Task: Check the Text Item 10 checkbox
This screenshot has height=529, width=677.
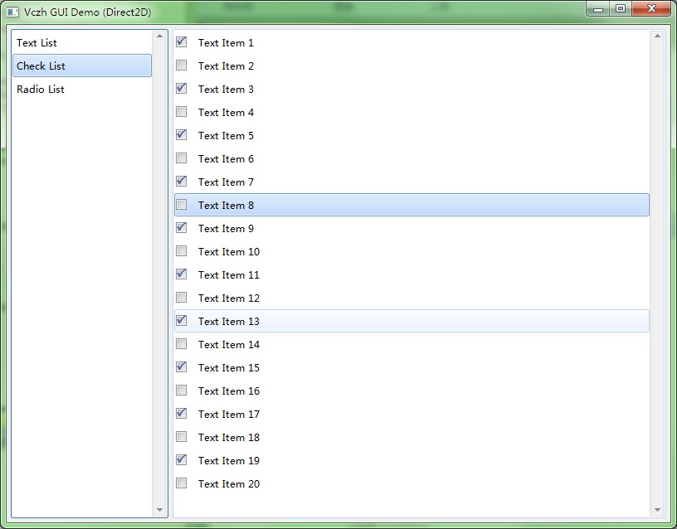Action: coord(182,251)
